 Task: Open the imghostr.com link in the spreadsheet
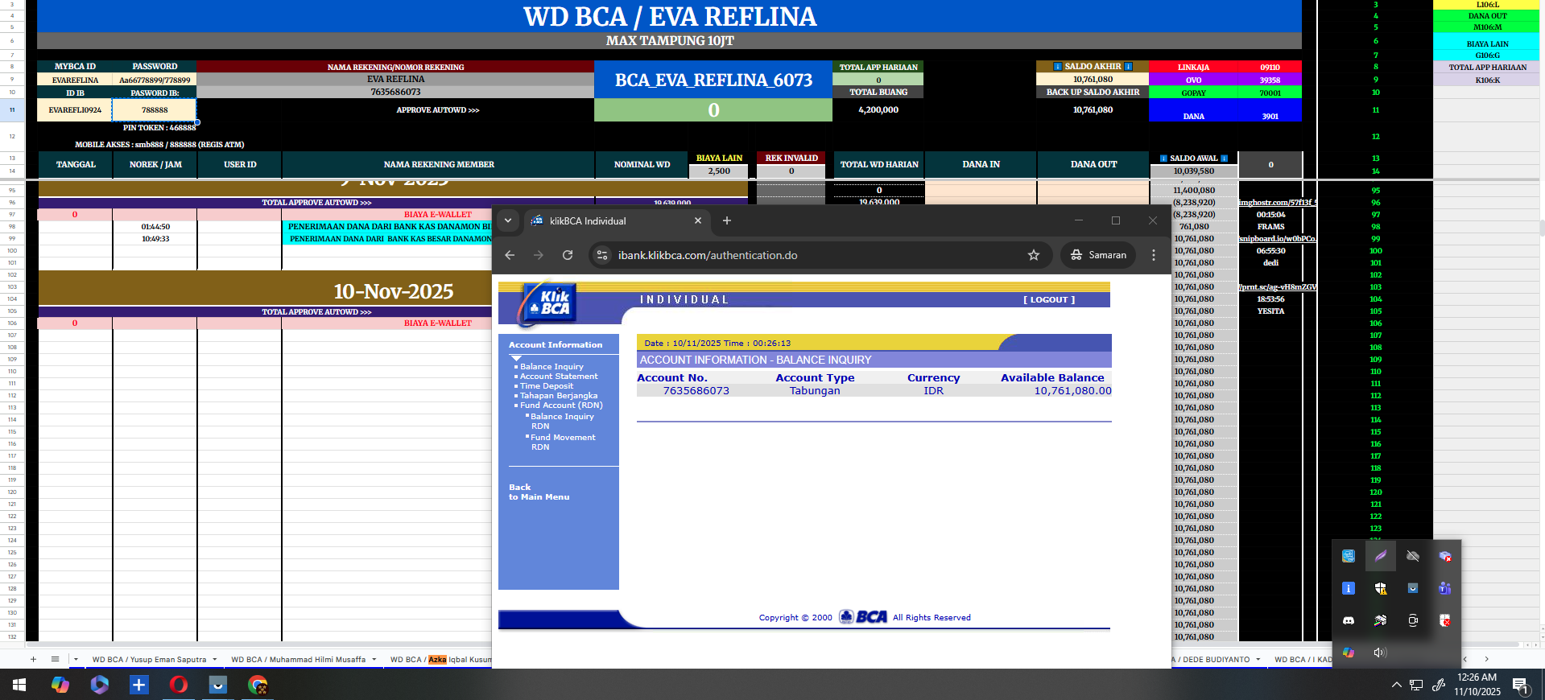[x=1278, y=203]
